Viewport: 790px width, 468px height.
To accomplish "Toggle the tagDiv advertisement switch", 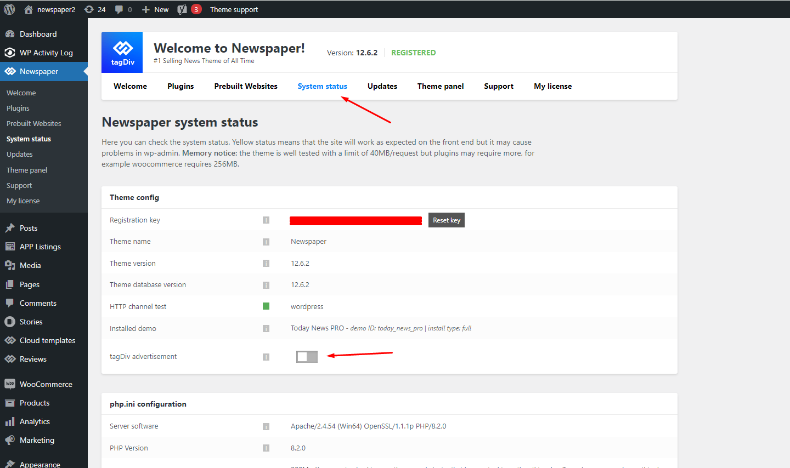I will click(307, 357).
